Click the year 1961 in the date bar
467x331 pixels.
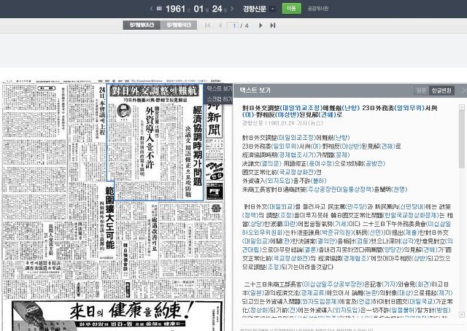coord(175,9)
